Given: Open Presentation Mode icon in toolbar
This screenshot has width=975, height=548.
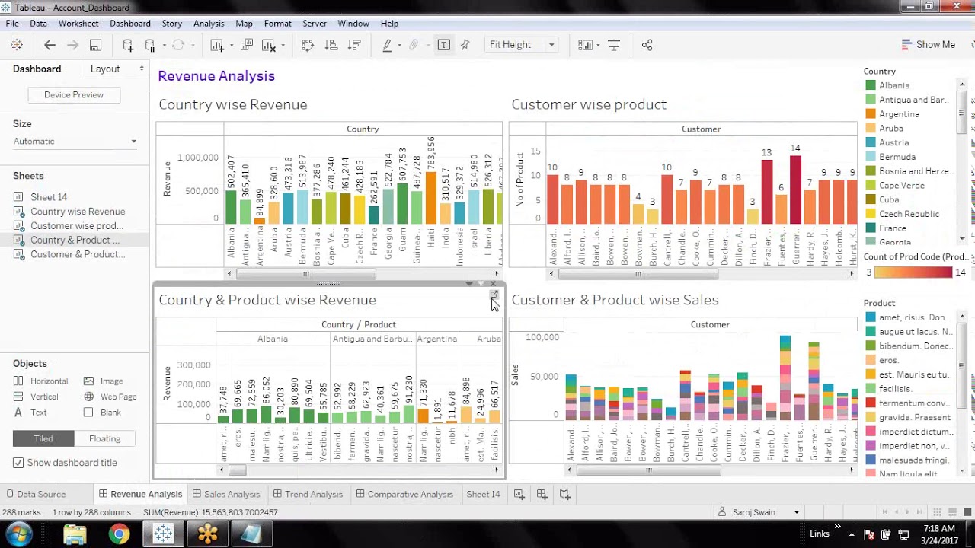Looking at the screenshot, I should [x=614, y=45].
